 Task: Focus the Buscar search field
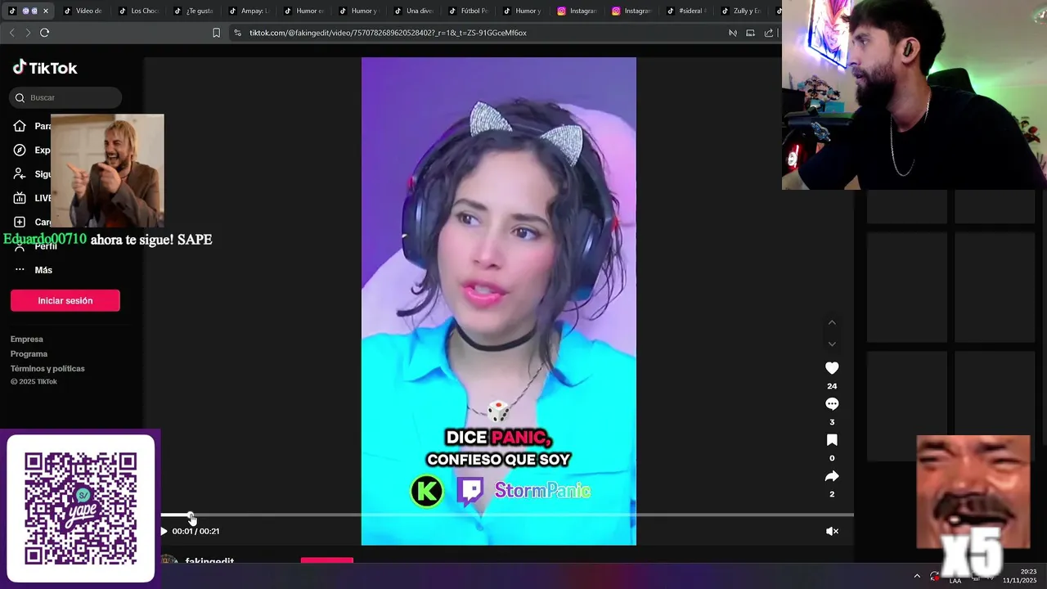point(65,97)
